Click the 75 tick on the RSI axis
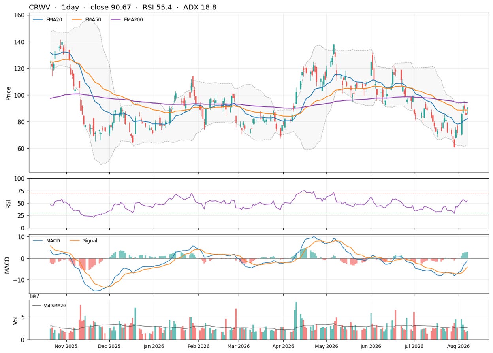 22,191
